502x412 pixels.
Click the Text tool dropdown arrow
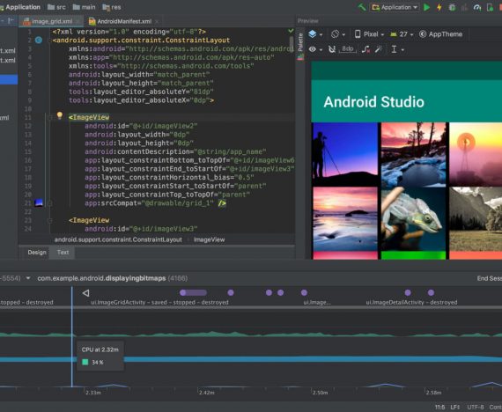[x=402, y=50]
